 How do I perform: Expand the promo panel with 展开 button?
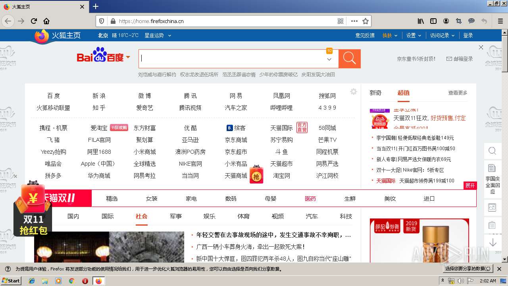coord(470,186)
